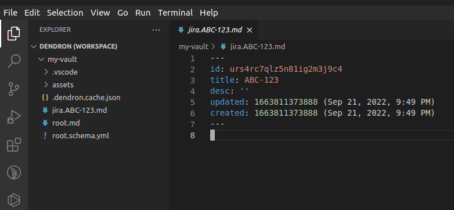
Task: Open the Edit menu
Action: point(32,13)
